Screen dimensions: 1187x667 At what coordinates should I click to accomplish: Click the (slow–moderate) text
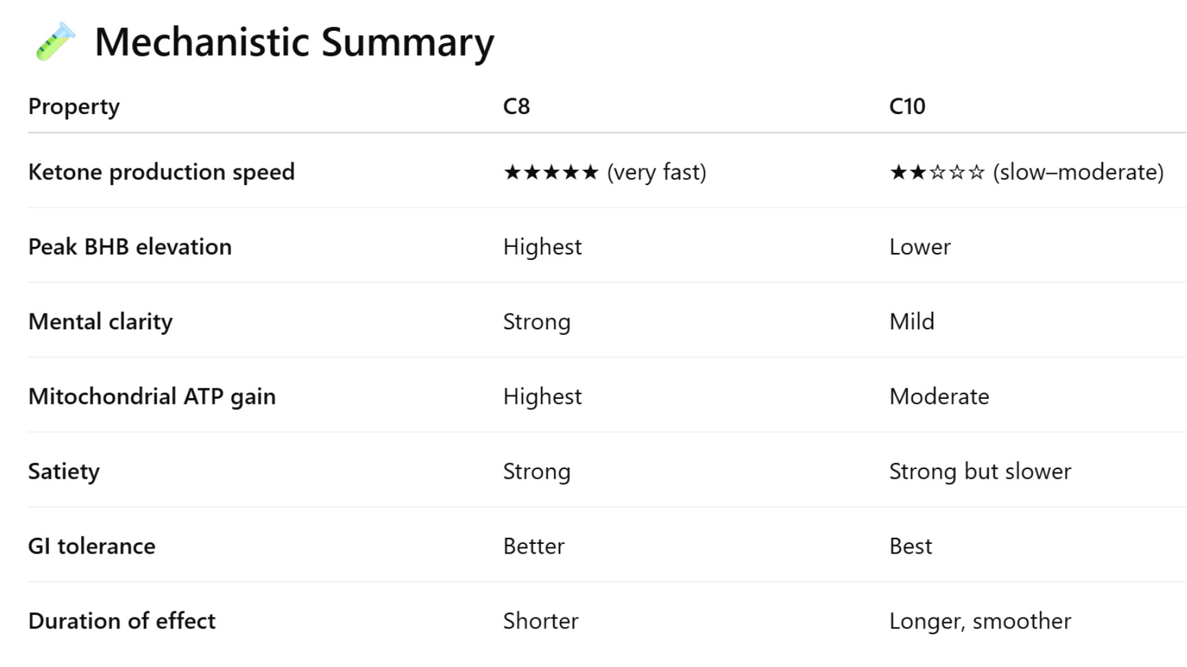(x=1078, y=172)
